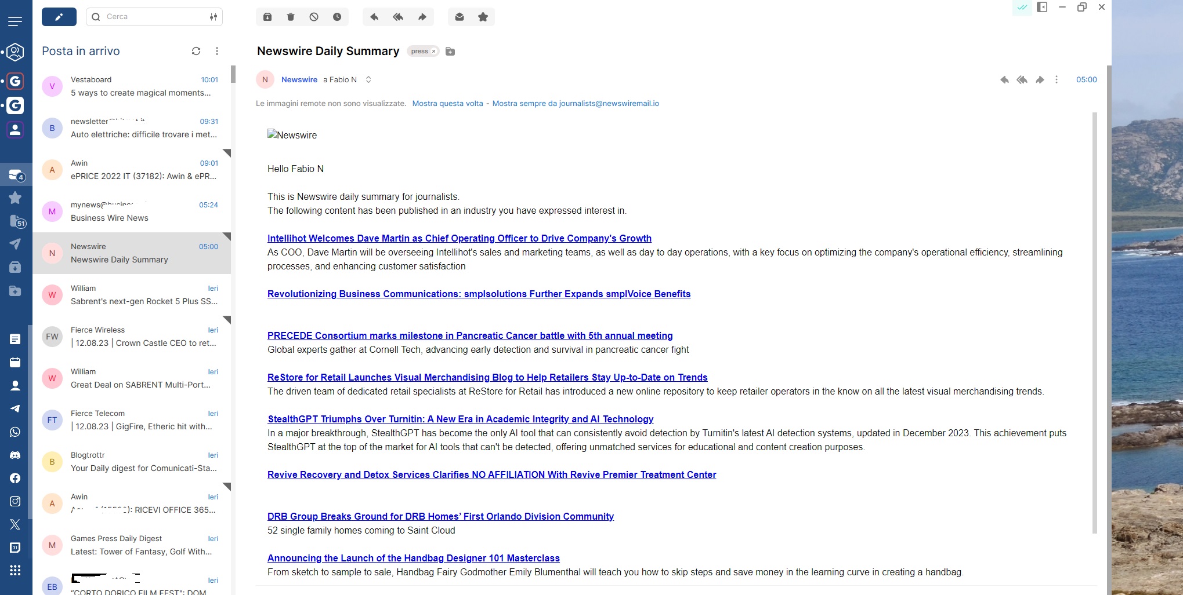1183x595 pixels.
Task: Archive the message using toolbar archive icon
Action: coord(267,17)
